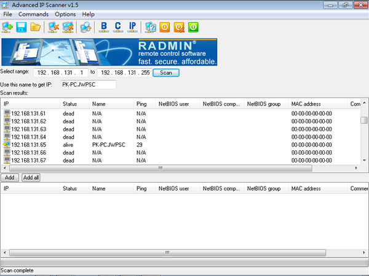Click the Scan complete status text

point(17,270)
